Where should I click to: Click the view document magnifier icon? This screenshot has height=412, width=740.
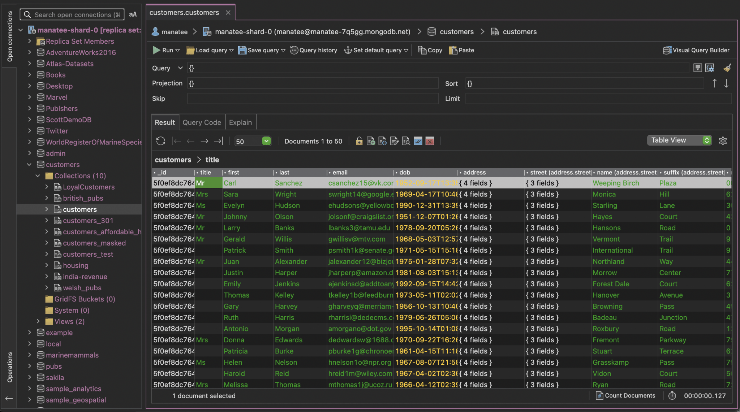(406, 141)
